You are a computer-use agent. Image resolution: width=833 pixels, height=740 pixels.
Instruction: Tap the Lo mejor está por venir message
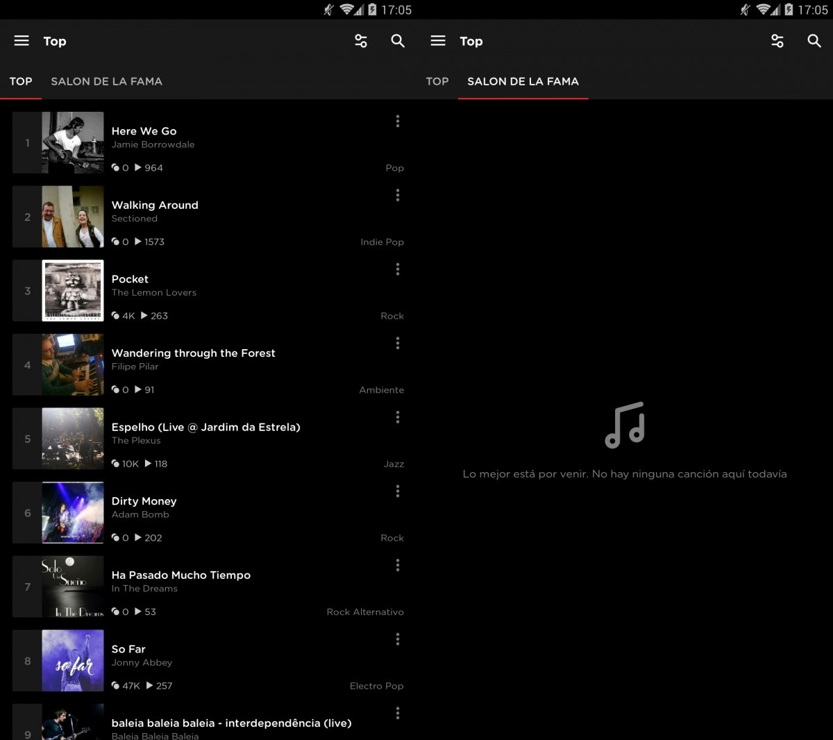click(x=625, y=474)
